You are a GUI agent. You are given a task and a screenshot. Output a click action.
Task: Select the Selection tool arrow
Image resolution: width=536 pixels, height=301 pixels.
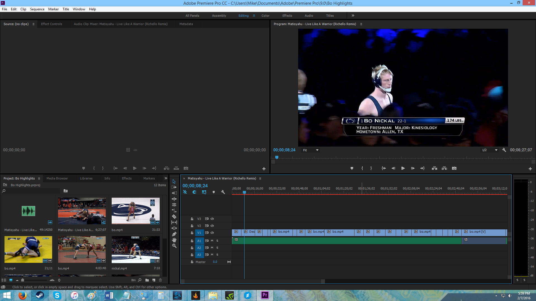coord(174,181)
